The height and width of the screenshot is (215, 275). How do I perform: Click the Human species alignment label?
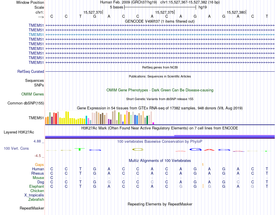coord(38,169)
